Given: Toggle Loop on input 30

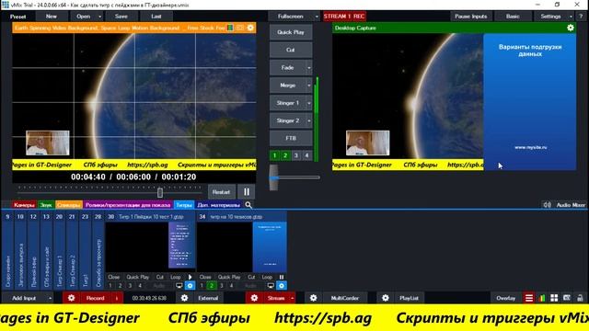Looking at the screenshot, I should coord(176,277).
